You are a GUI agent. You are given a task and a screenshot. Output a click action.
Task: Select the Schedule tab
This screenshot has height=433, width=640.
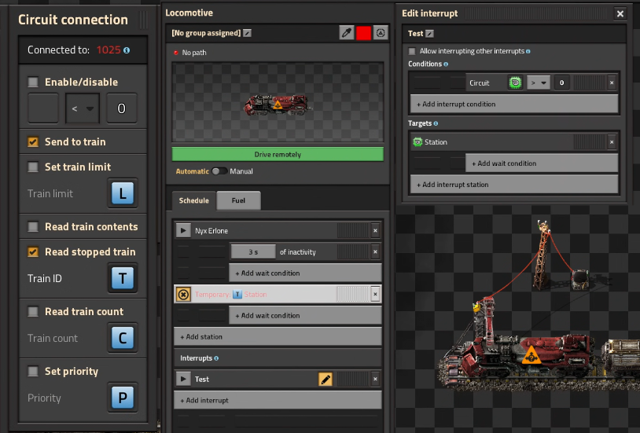coord(193,200)
